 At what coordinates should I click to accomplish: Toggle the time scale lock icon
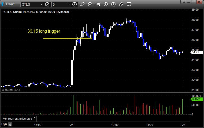(x=10, y=124)
